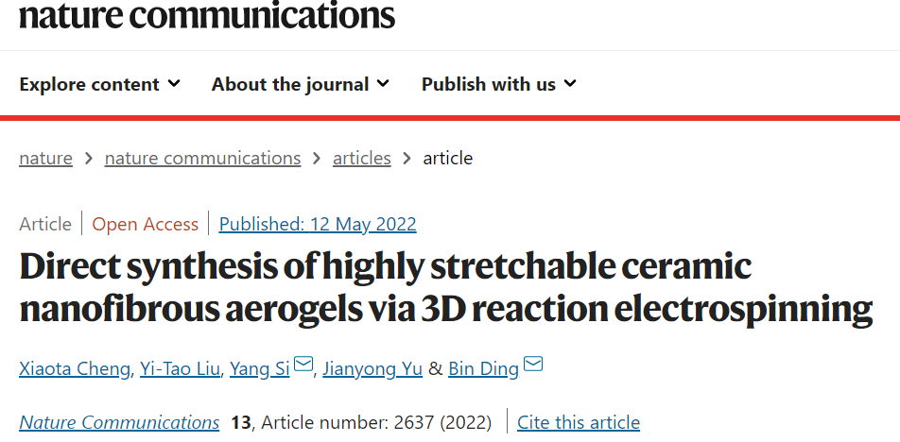This screenshot has height=442, width=900.
Task: Expand the Explore content dropdown
Action: (x=99, y=84)
